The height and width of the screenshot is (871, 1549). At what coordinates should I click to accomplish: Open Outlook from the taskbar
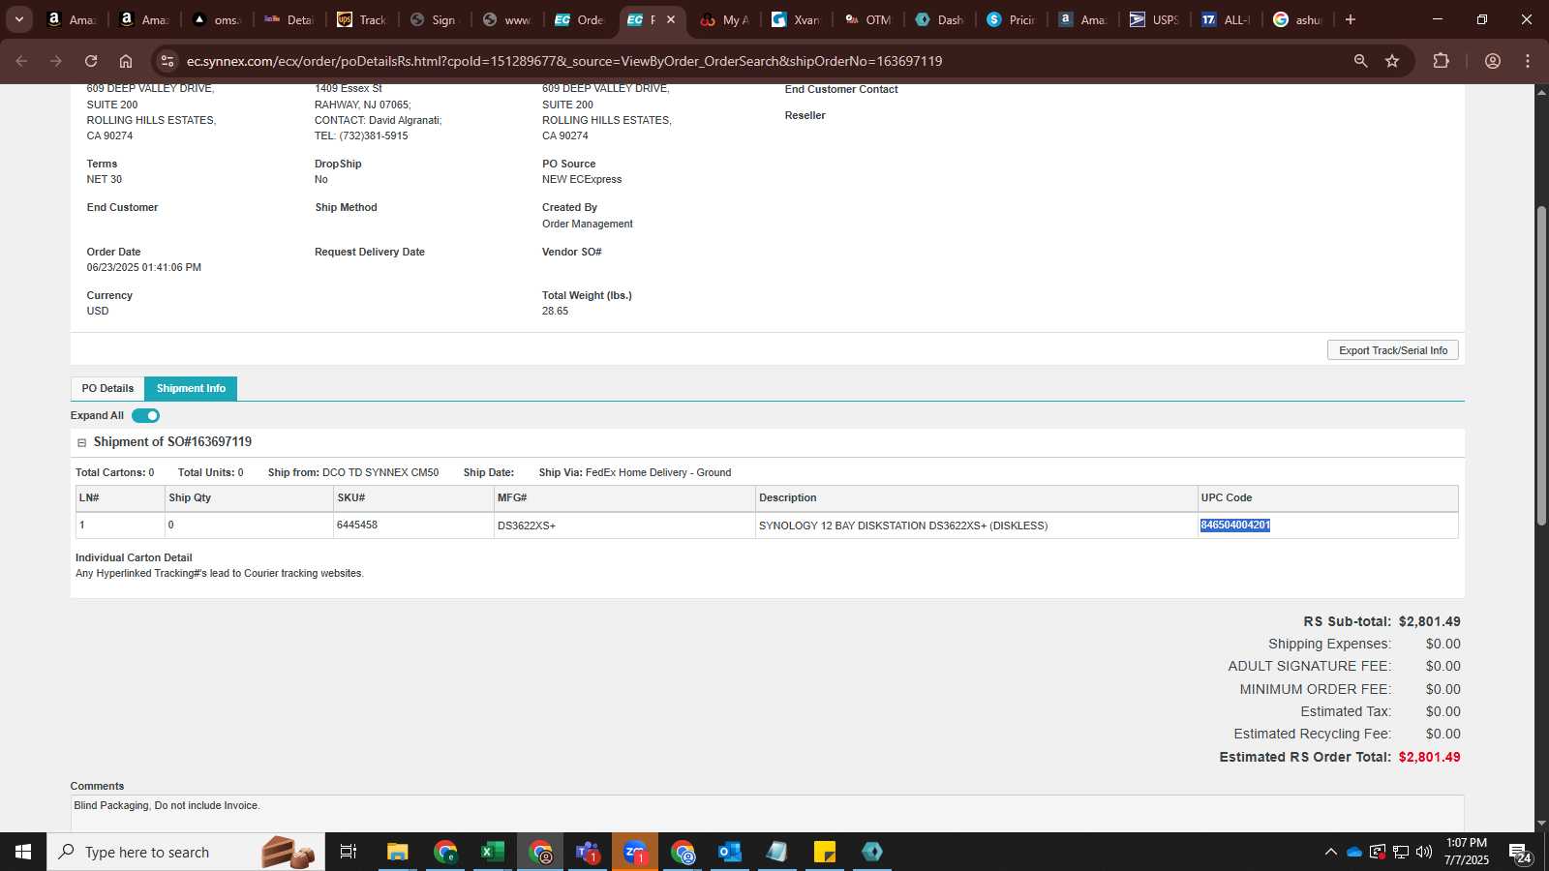click(x=730, y=852)
